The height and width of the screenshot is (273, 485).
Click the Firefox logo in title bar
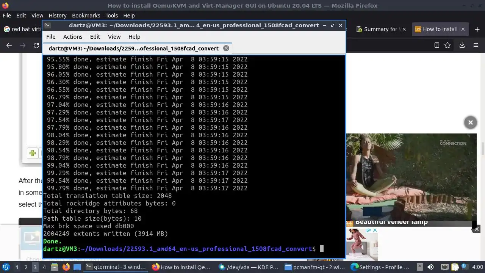[5, 5]
